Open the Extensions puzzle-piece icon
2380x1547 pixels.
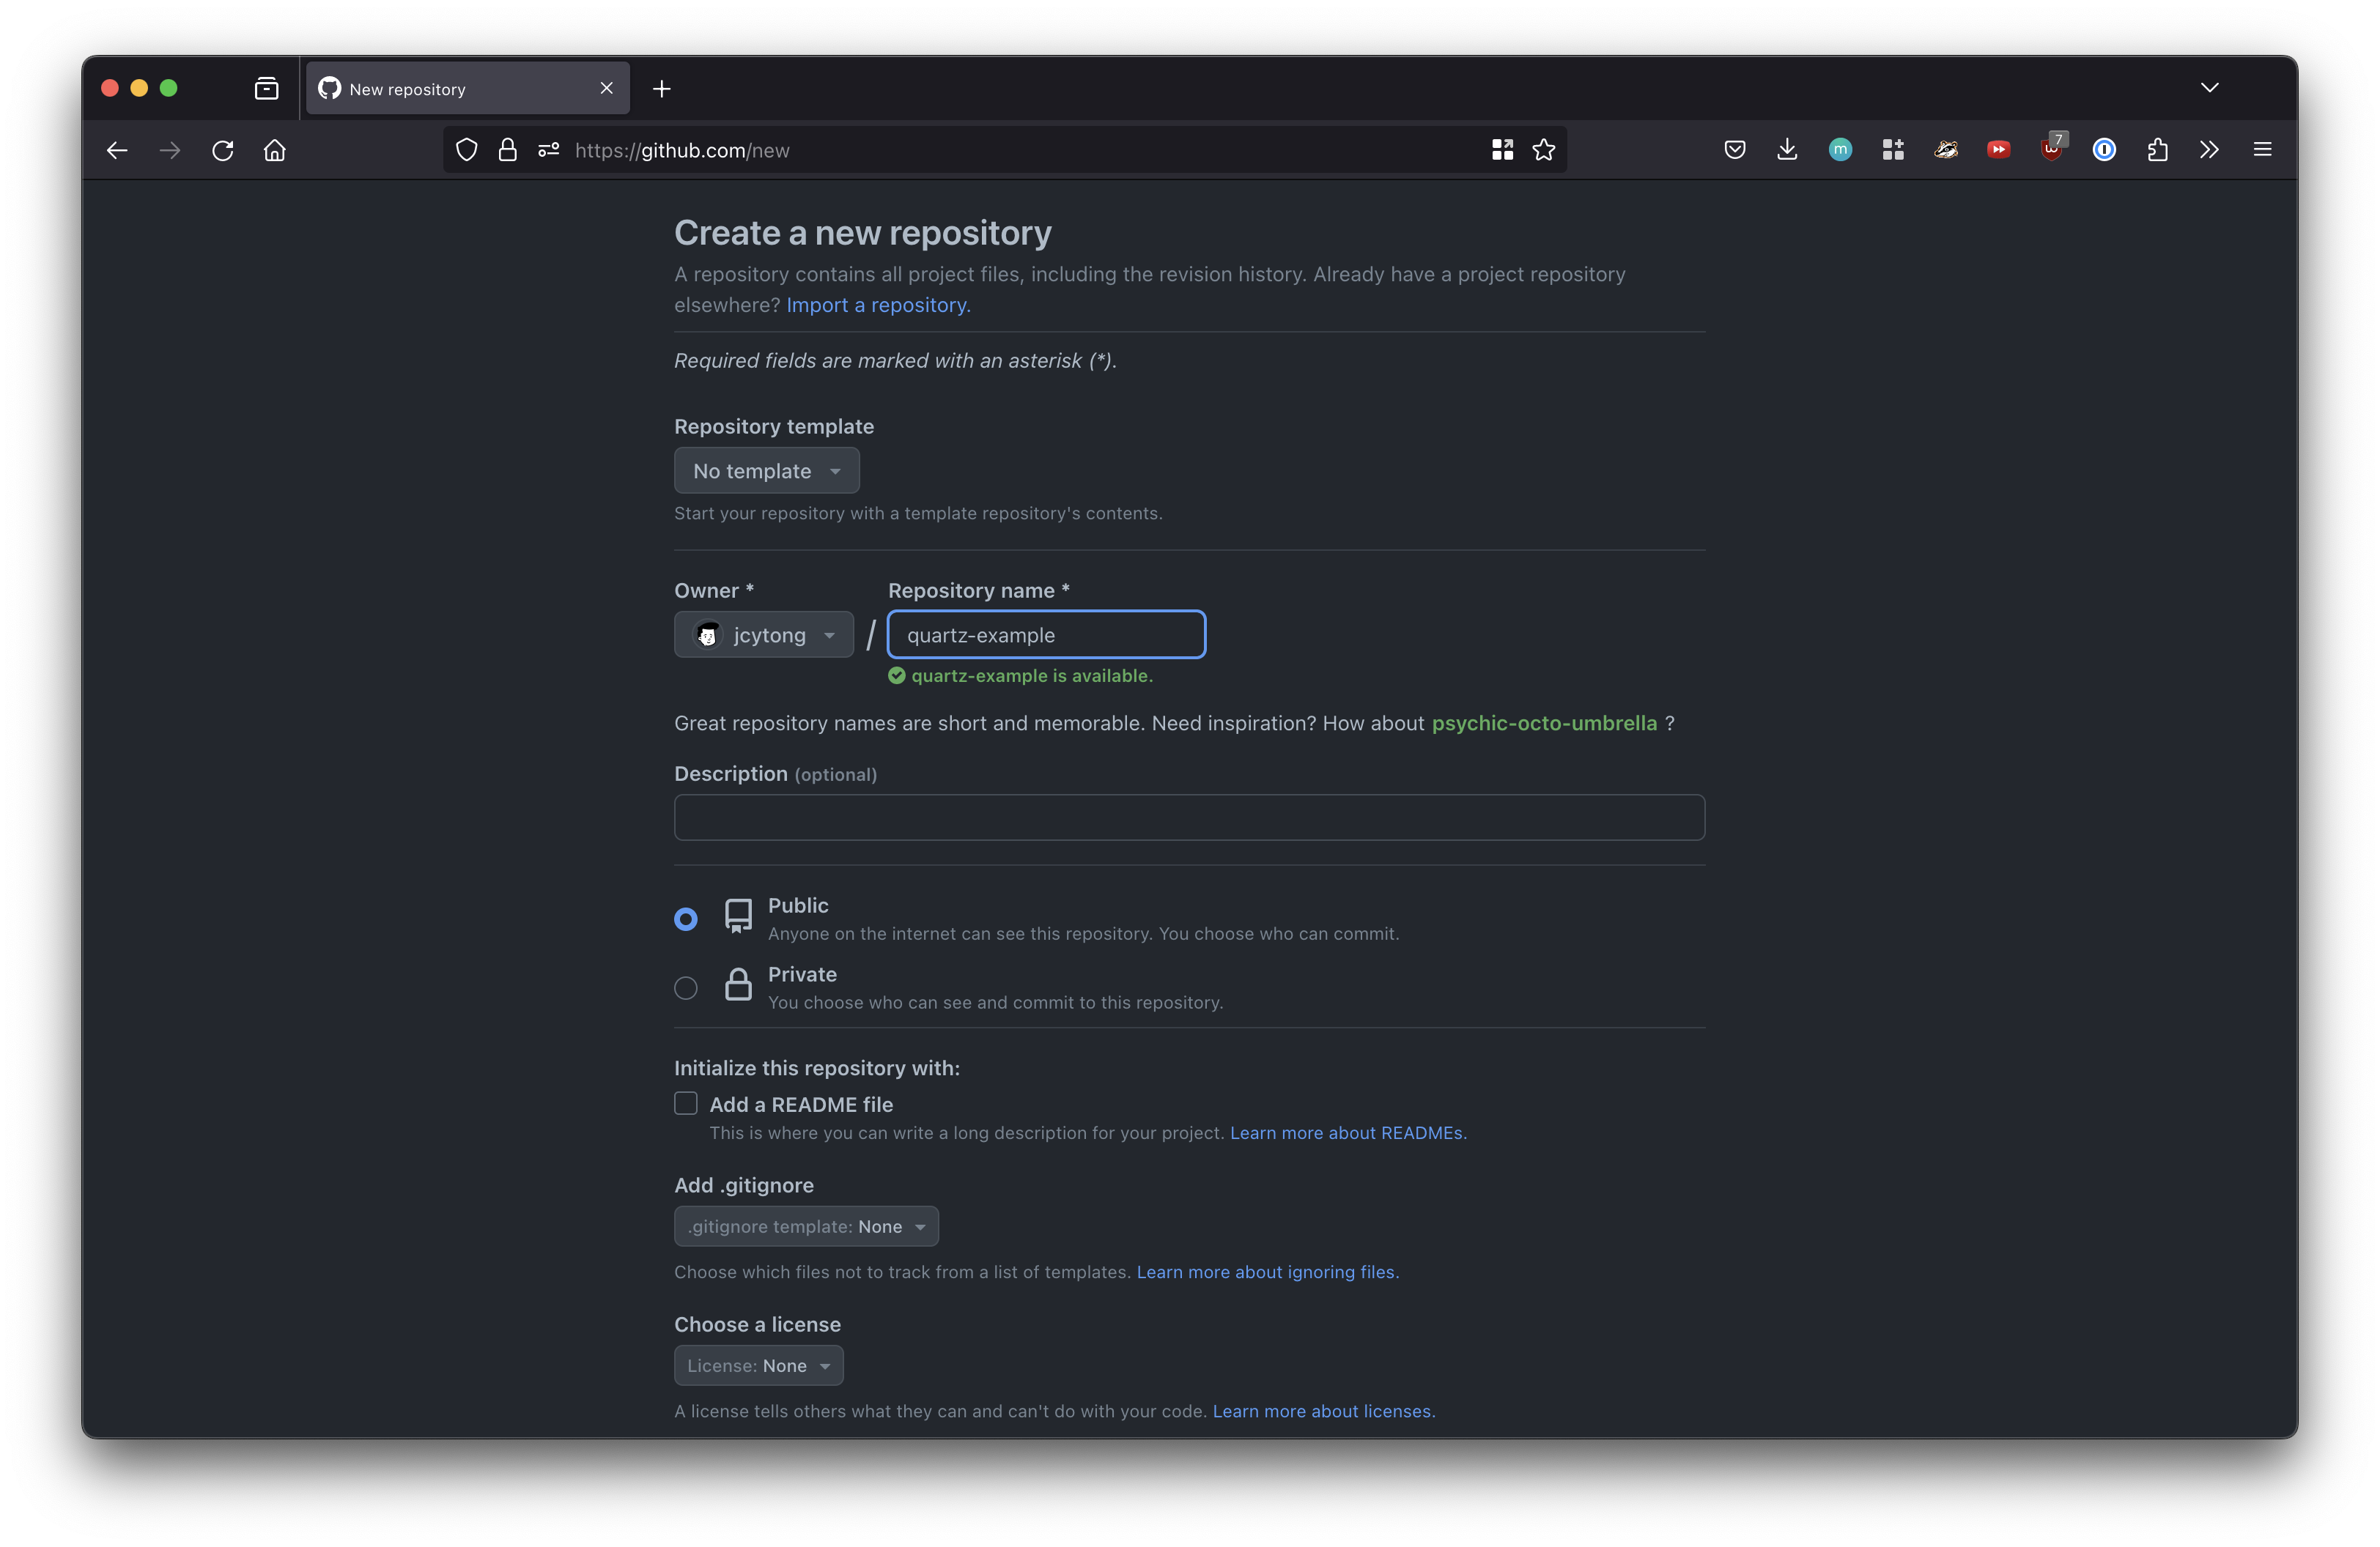click(x=2157, y=150)
